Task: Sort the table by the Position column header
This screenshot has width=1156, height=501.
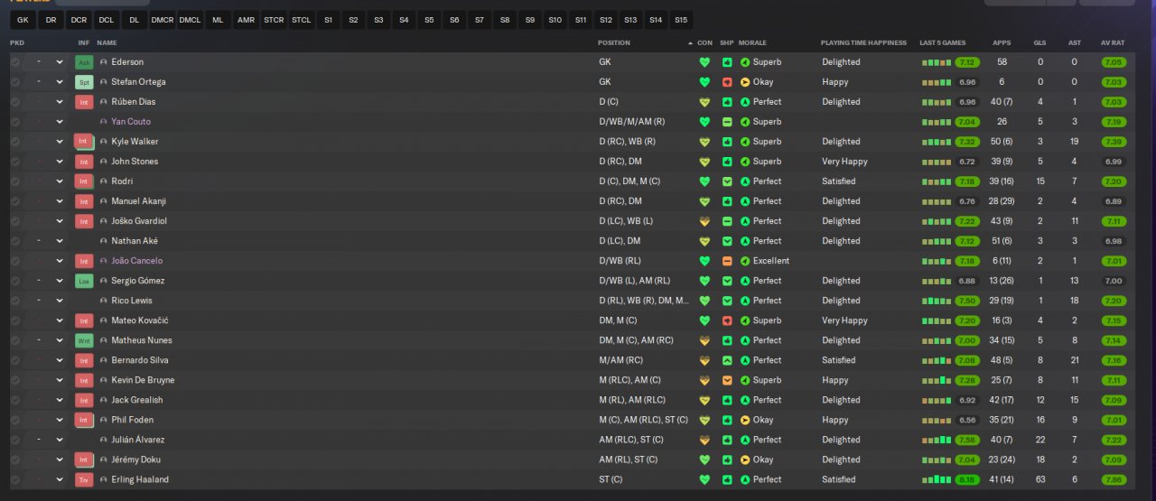Action: pos(614,42)
